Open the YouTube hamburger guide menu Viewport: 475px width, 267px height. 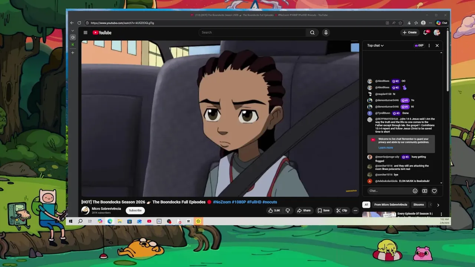pos(85,33)
